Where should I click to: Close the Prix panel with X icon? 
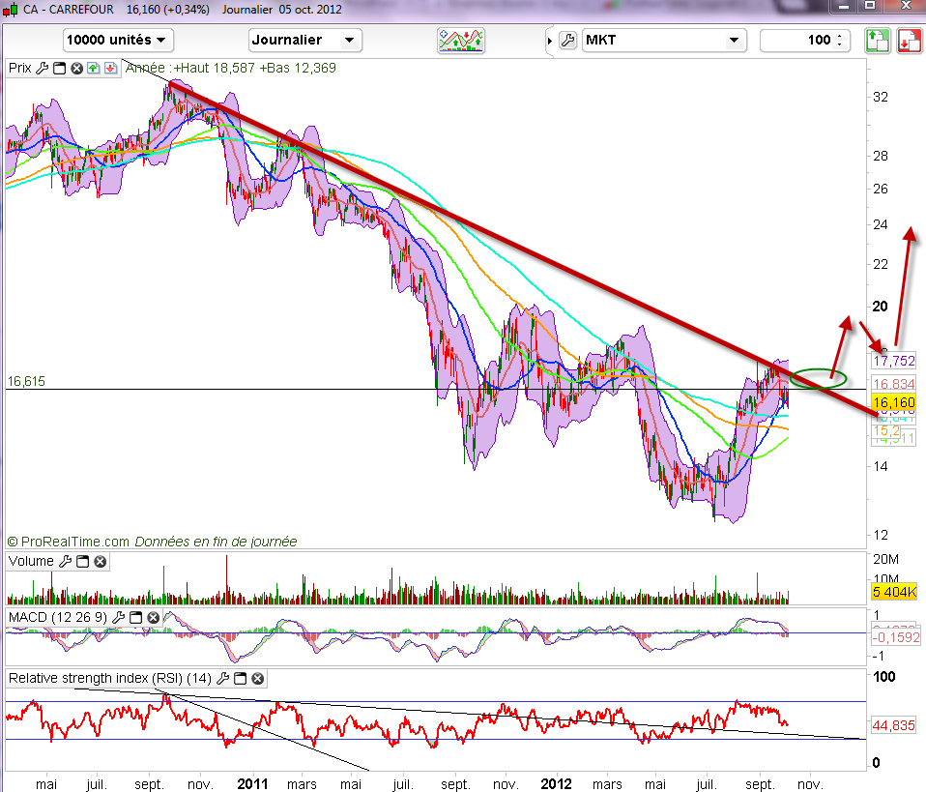(x=74, y=69)
